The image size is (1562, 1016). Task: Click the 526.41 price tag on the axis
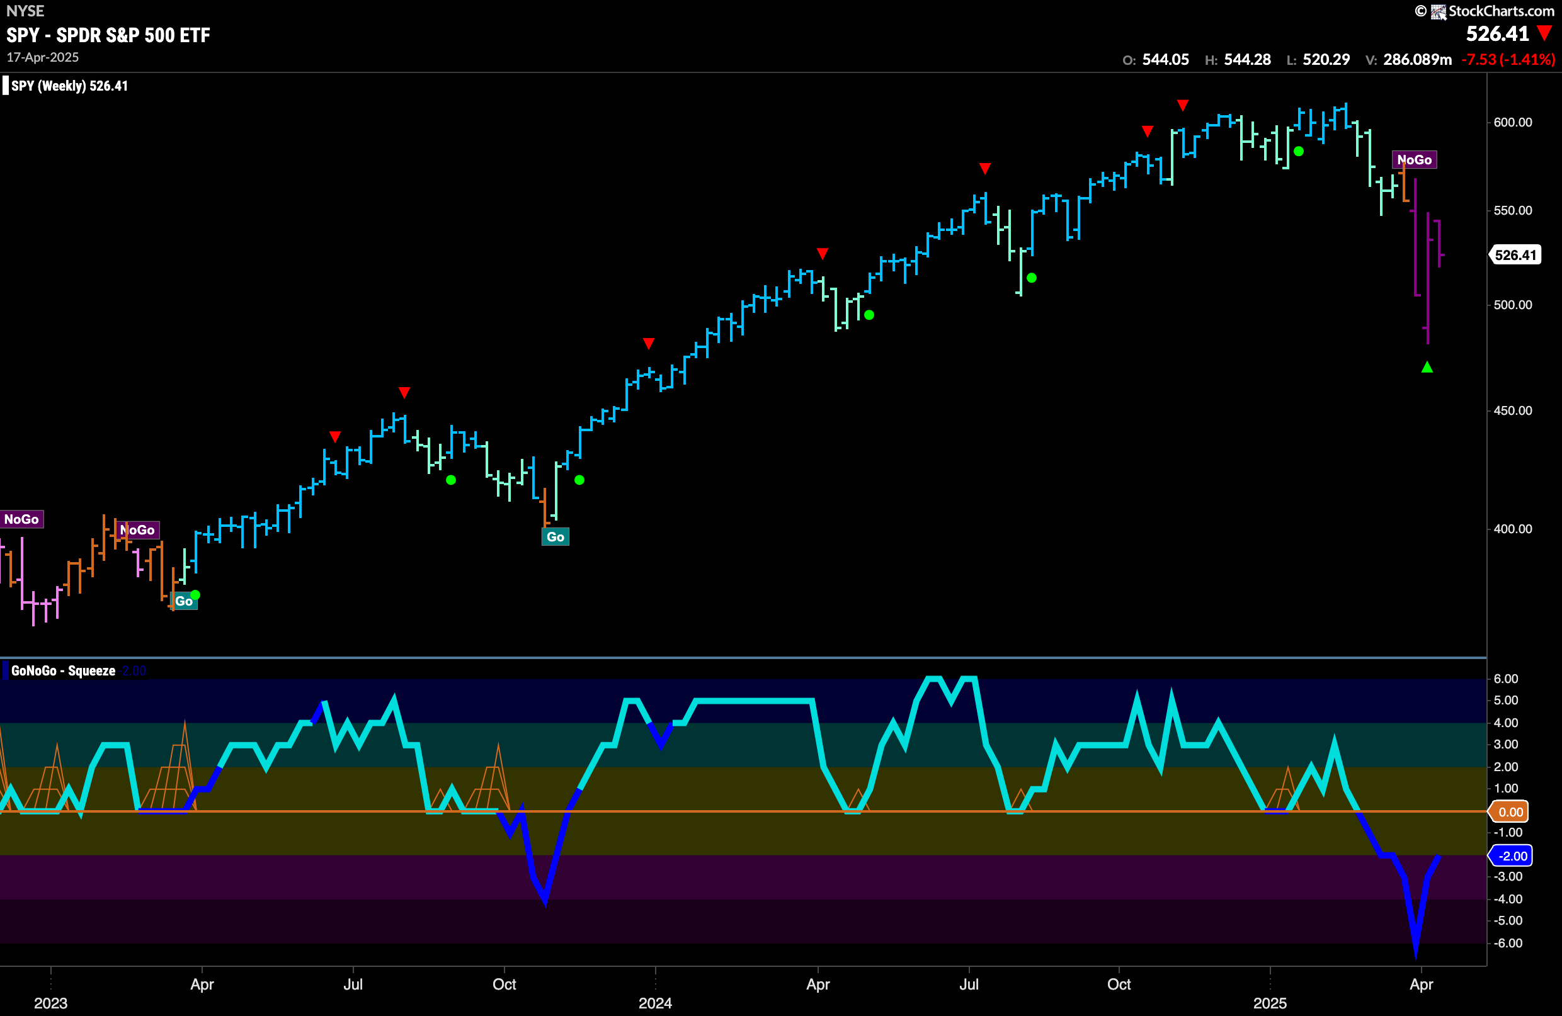click(1515, 254)
